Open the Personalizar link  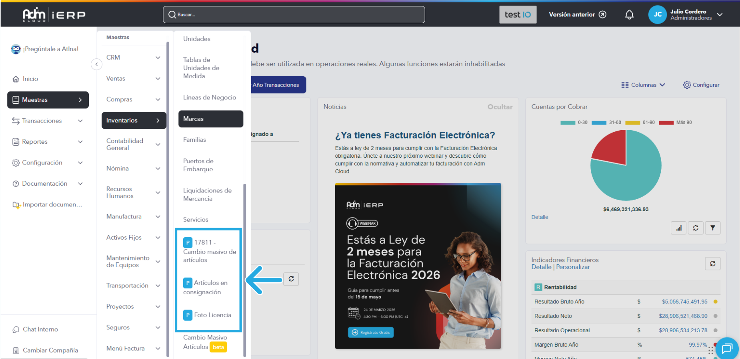pos(573,267)
